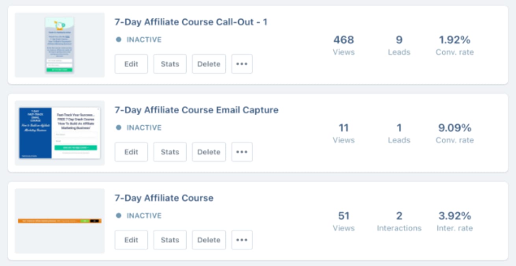This screenshot has height=266, width=516.
Task: Click INACTIVE status dot for Call-Out - 1
Action: [119, 40]
